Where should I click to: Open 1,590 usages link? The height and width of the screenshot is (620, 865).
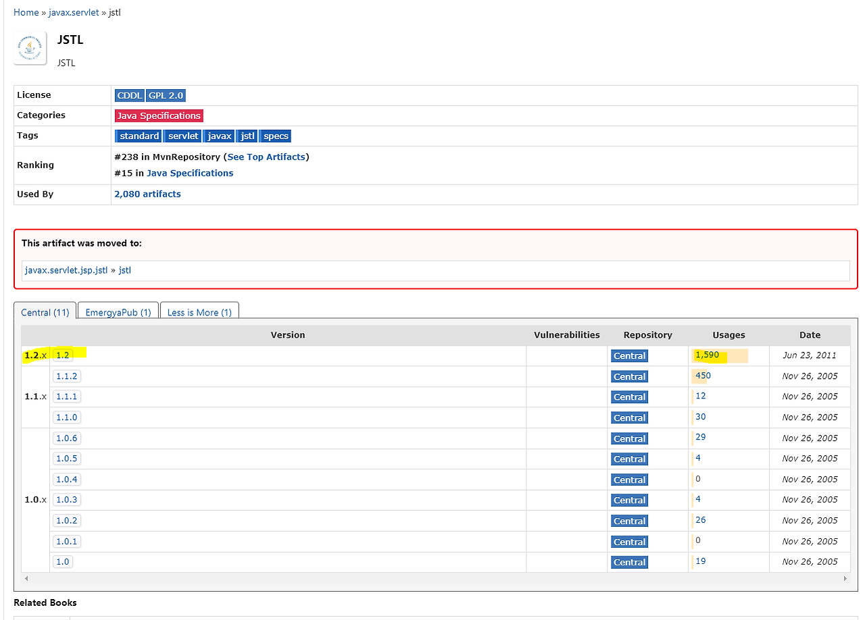tap(707, 355)
